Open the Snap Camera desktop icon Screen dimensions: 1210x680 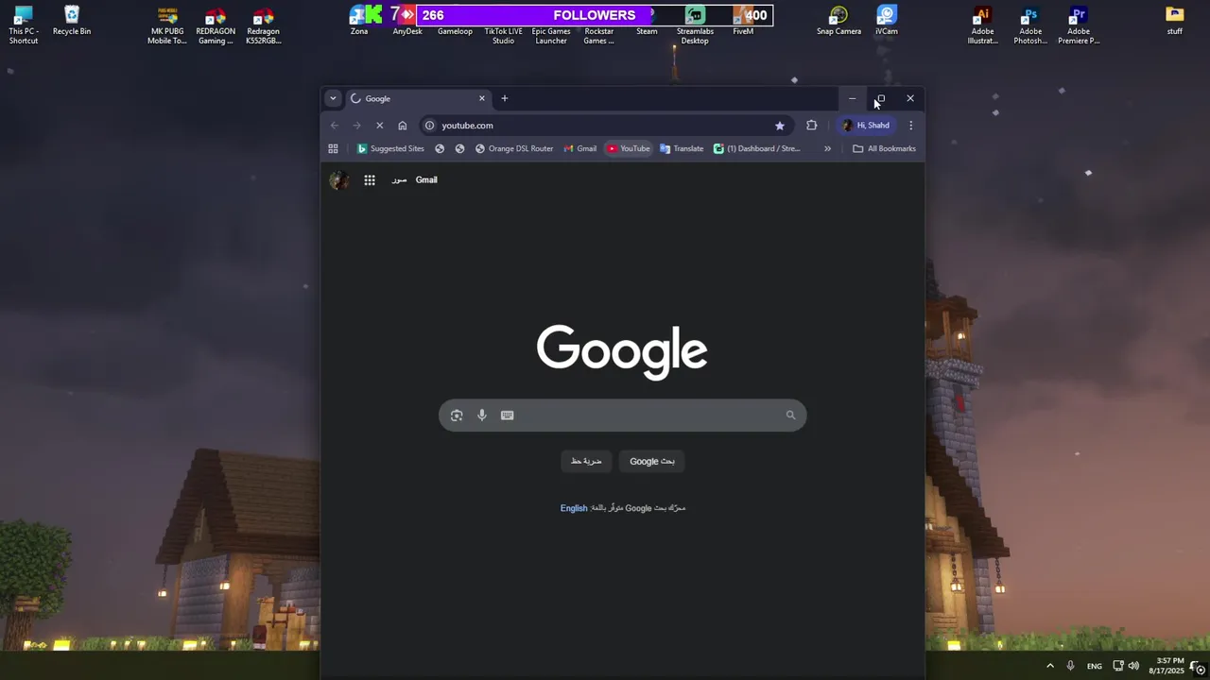click(839, 21)
